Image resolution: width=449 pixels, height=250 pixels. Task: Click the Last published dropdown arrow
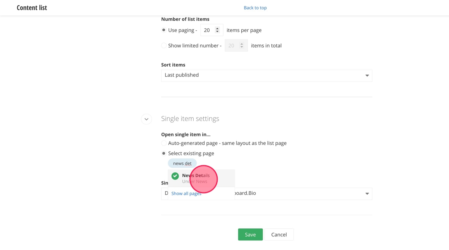pyautogui.click(x=367, y=76)
